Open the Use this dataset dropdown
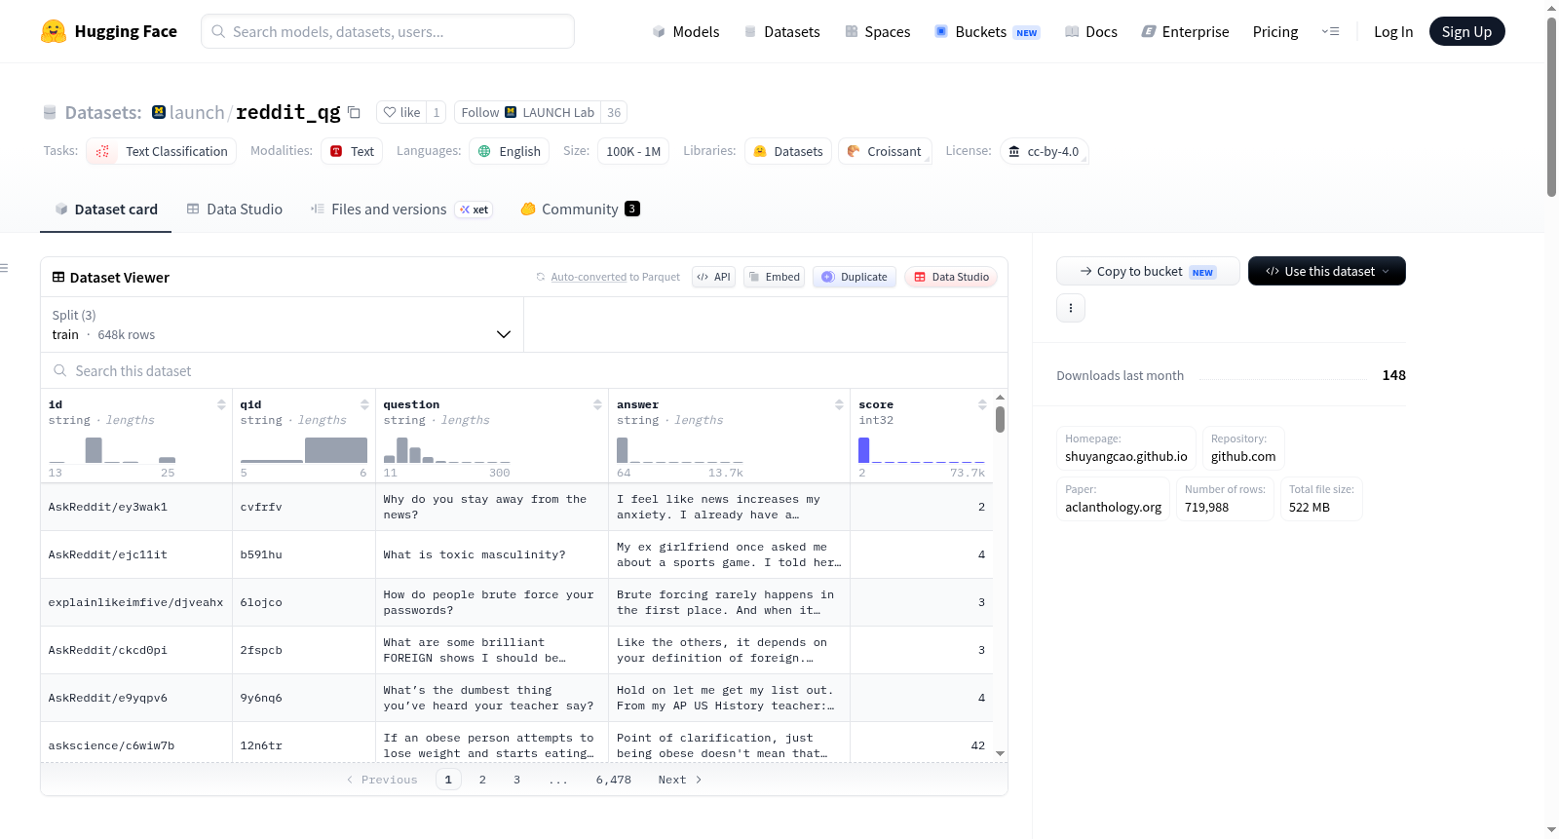This screenshot has width=1559, height=839. [x=1327, y=271]
